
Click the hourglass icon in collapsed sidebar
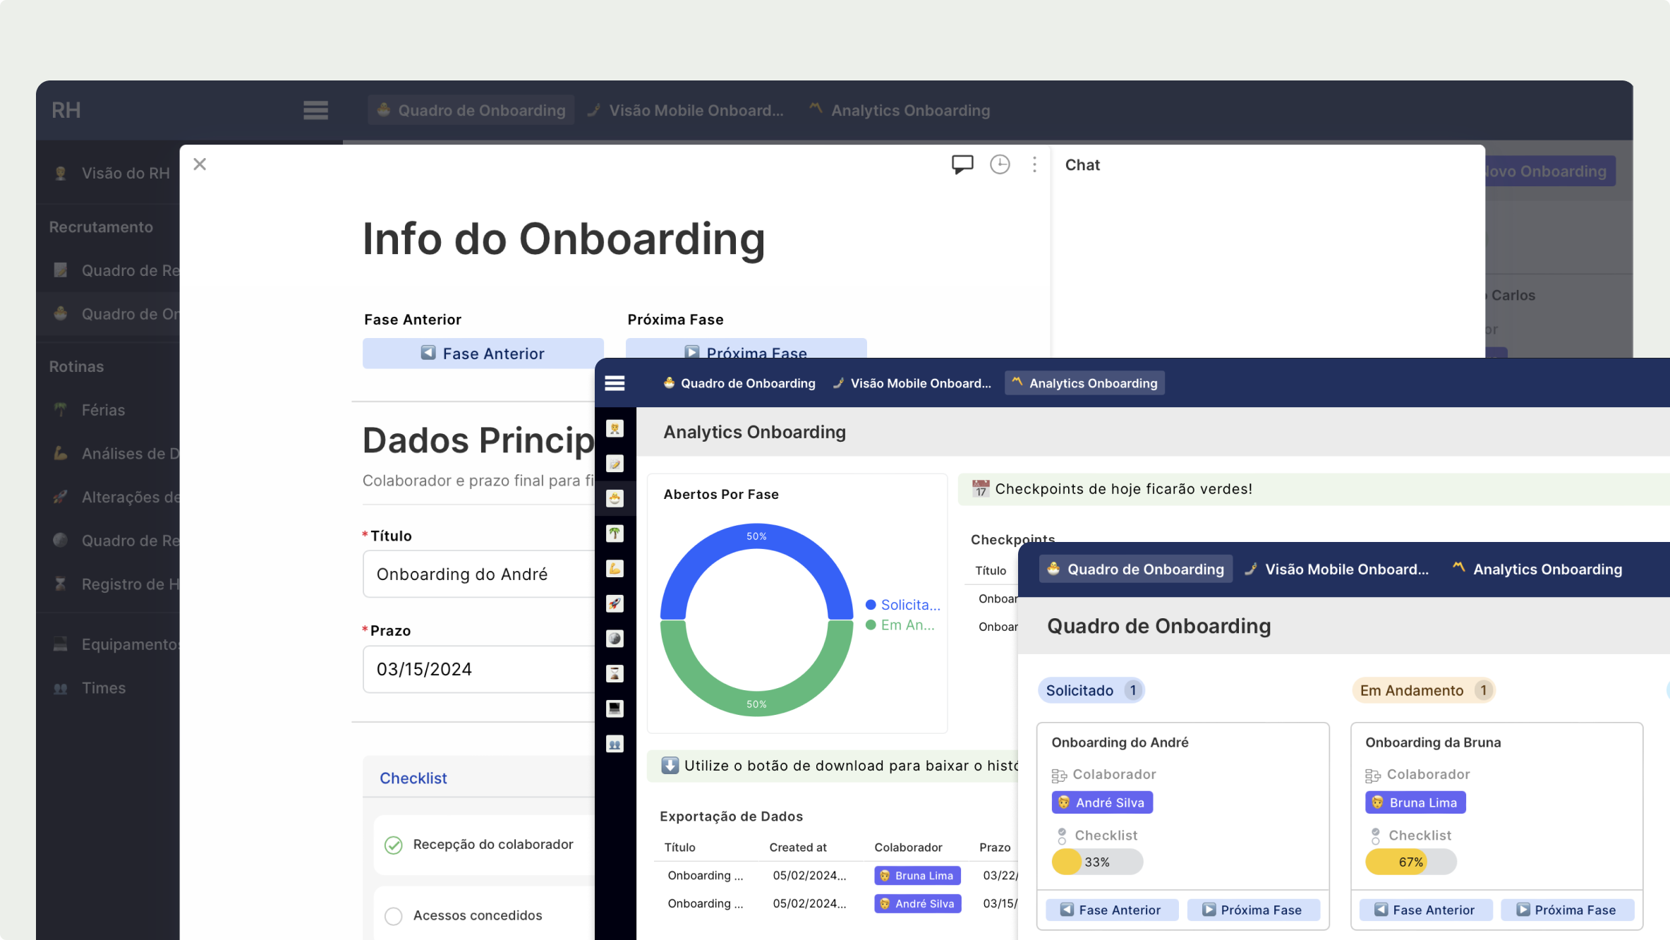(x=615, y=673)
